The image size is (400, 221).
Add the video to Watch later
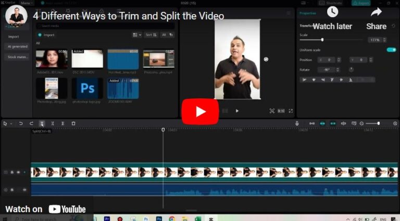tap(332, 19)
